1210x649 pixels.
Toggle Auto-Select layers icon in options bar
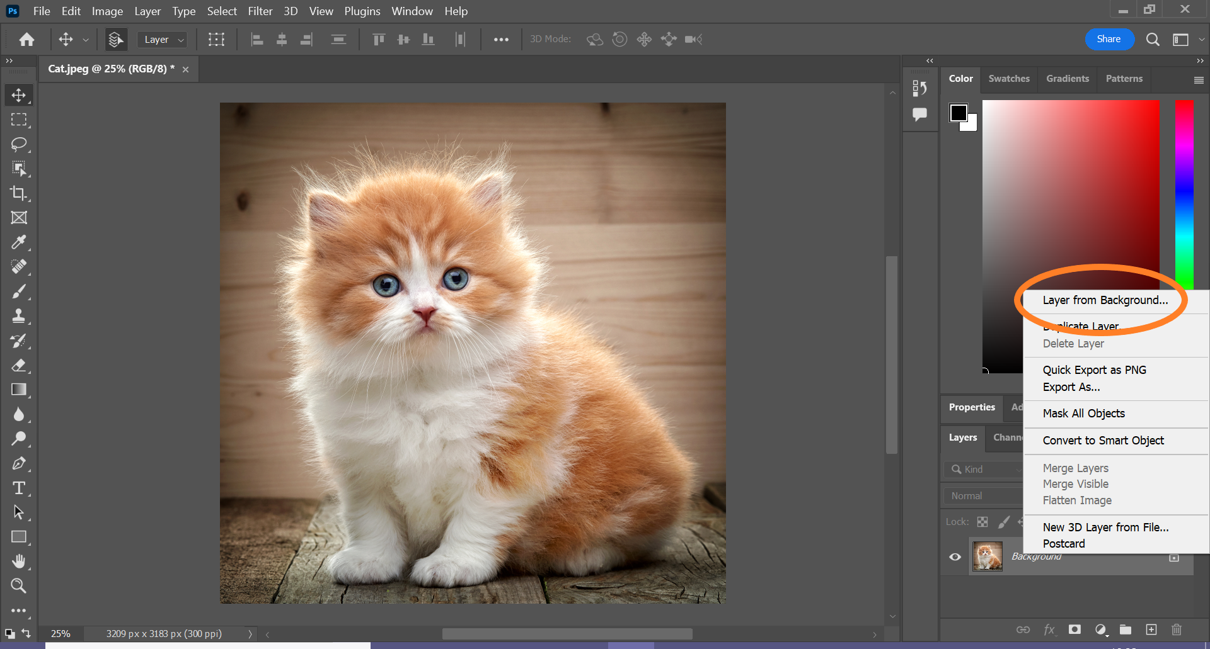115,40
